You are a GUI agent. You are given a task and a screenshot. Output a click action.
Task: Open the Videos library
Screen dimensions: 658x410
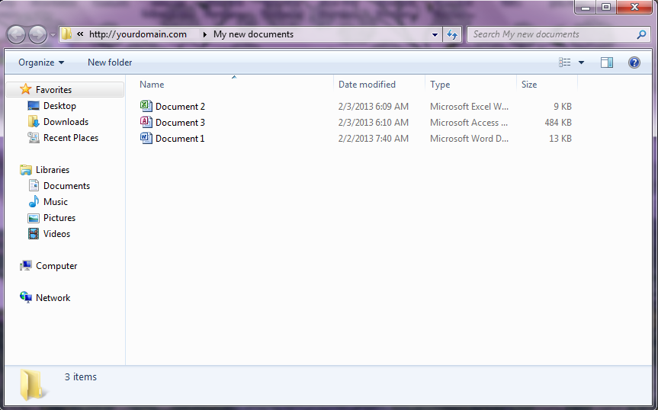(56, 233)
